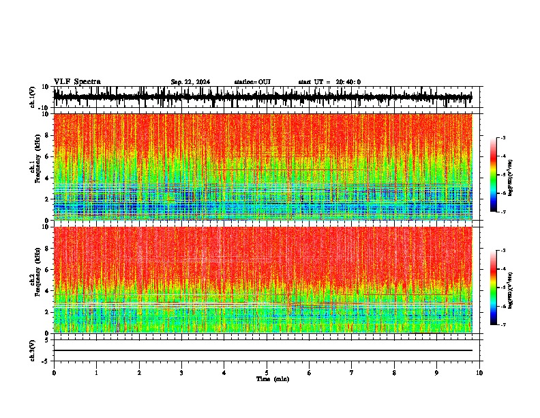Click the '9' tick on the time axis

pyautogui.click(x=436, y=373)
